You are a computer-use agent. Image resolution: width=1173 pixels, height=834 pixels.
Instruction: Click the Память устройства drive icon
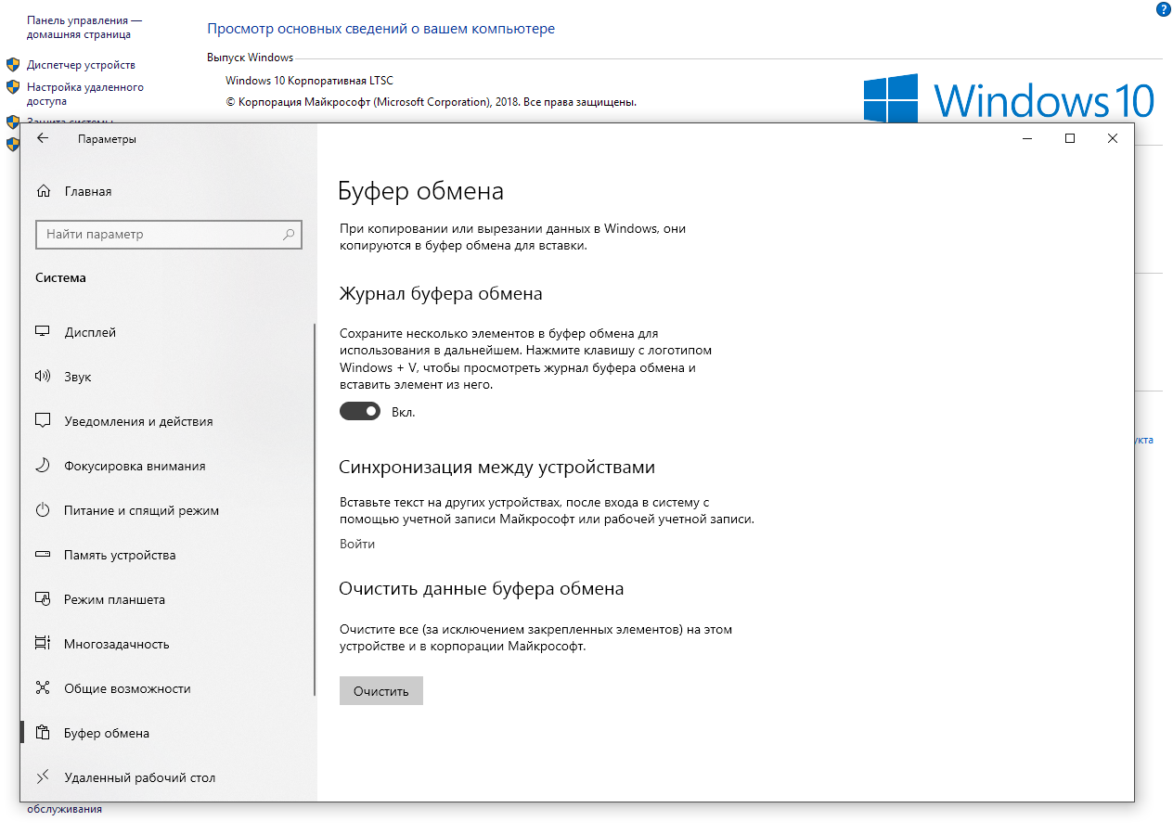pos(43,555)
